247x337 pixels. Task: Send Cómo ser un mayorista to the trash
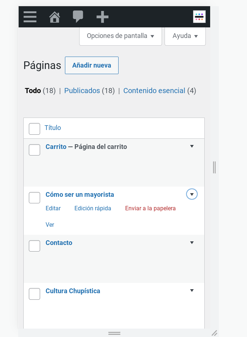150,208
